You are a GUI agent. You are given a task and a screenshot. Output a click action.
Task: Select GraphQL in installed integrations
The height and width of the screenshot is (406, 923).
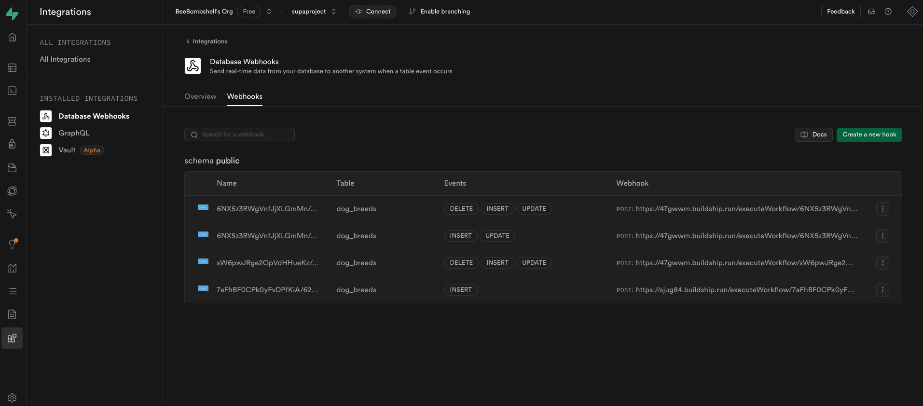pos(74,133)
